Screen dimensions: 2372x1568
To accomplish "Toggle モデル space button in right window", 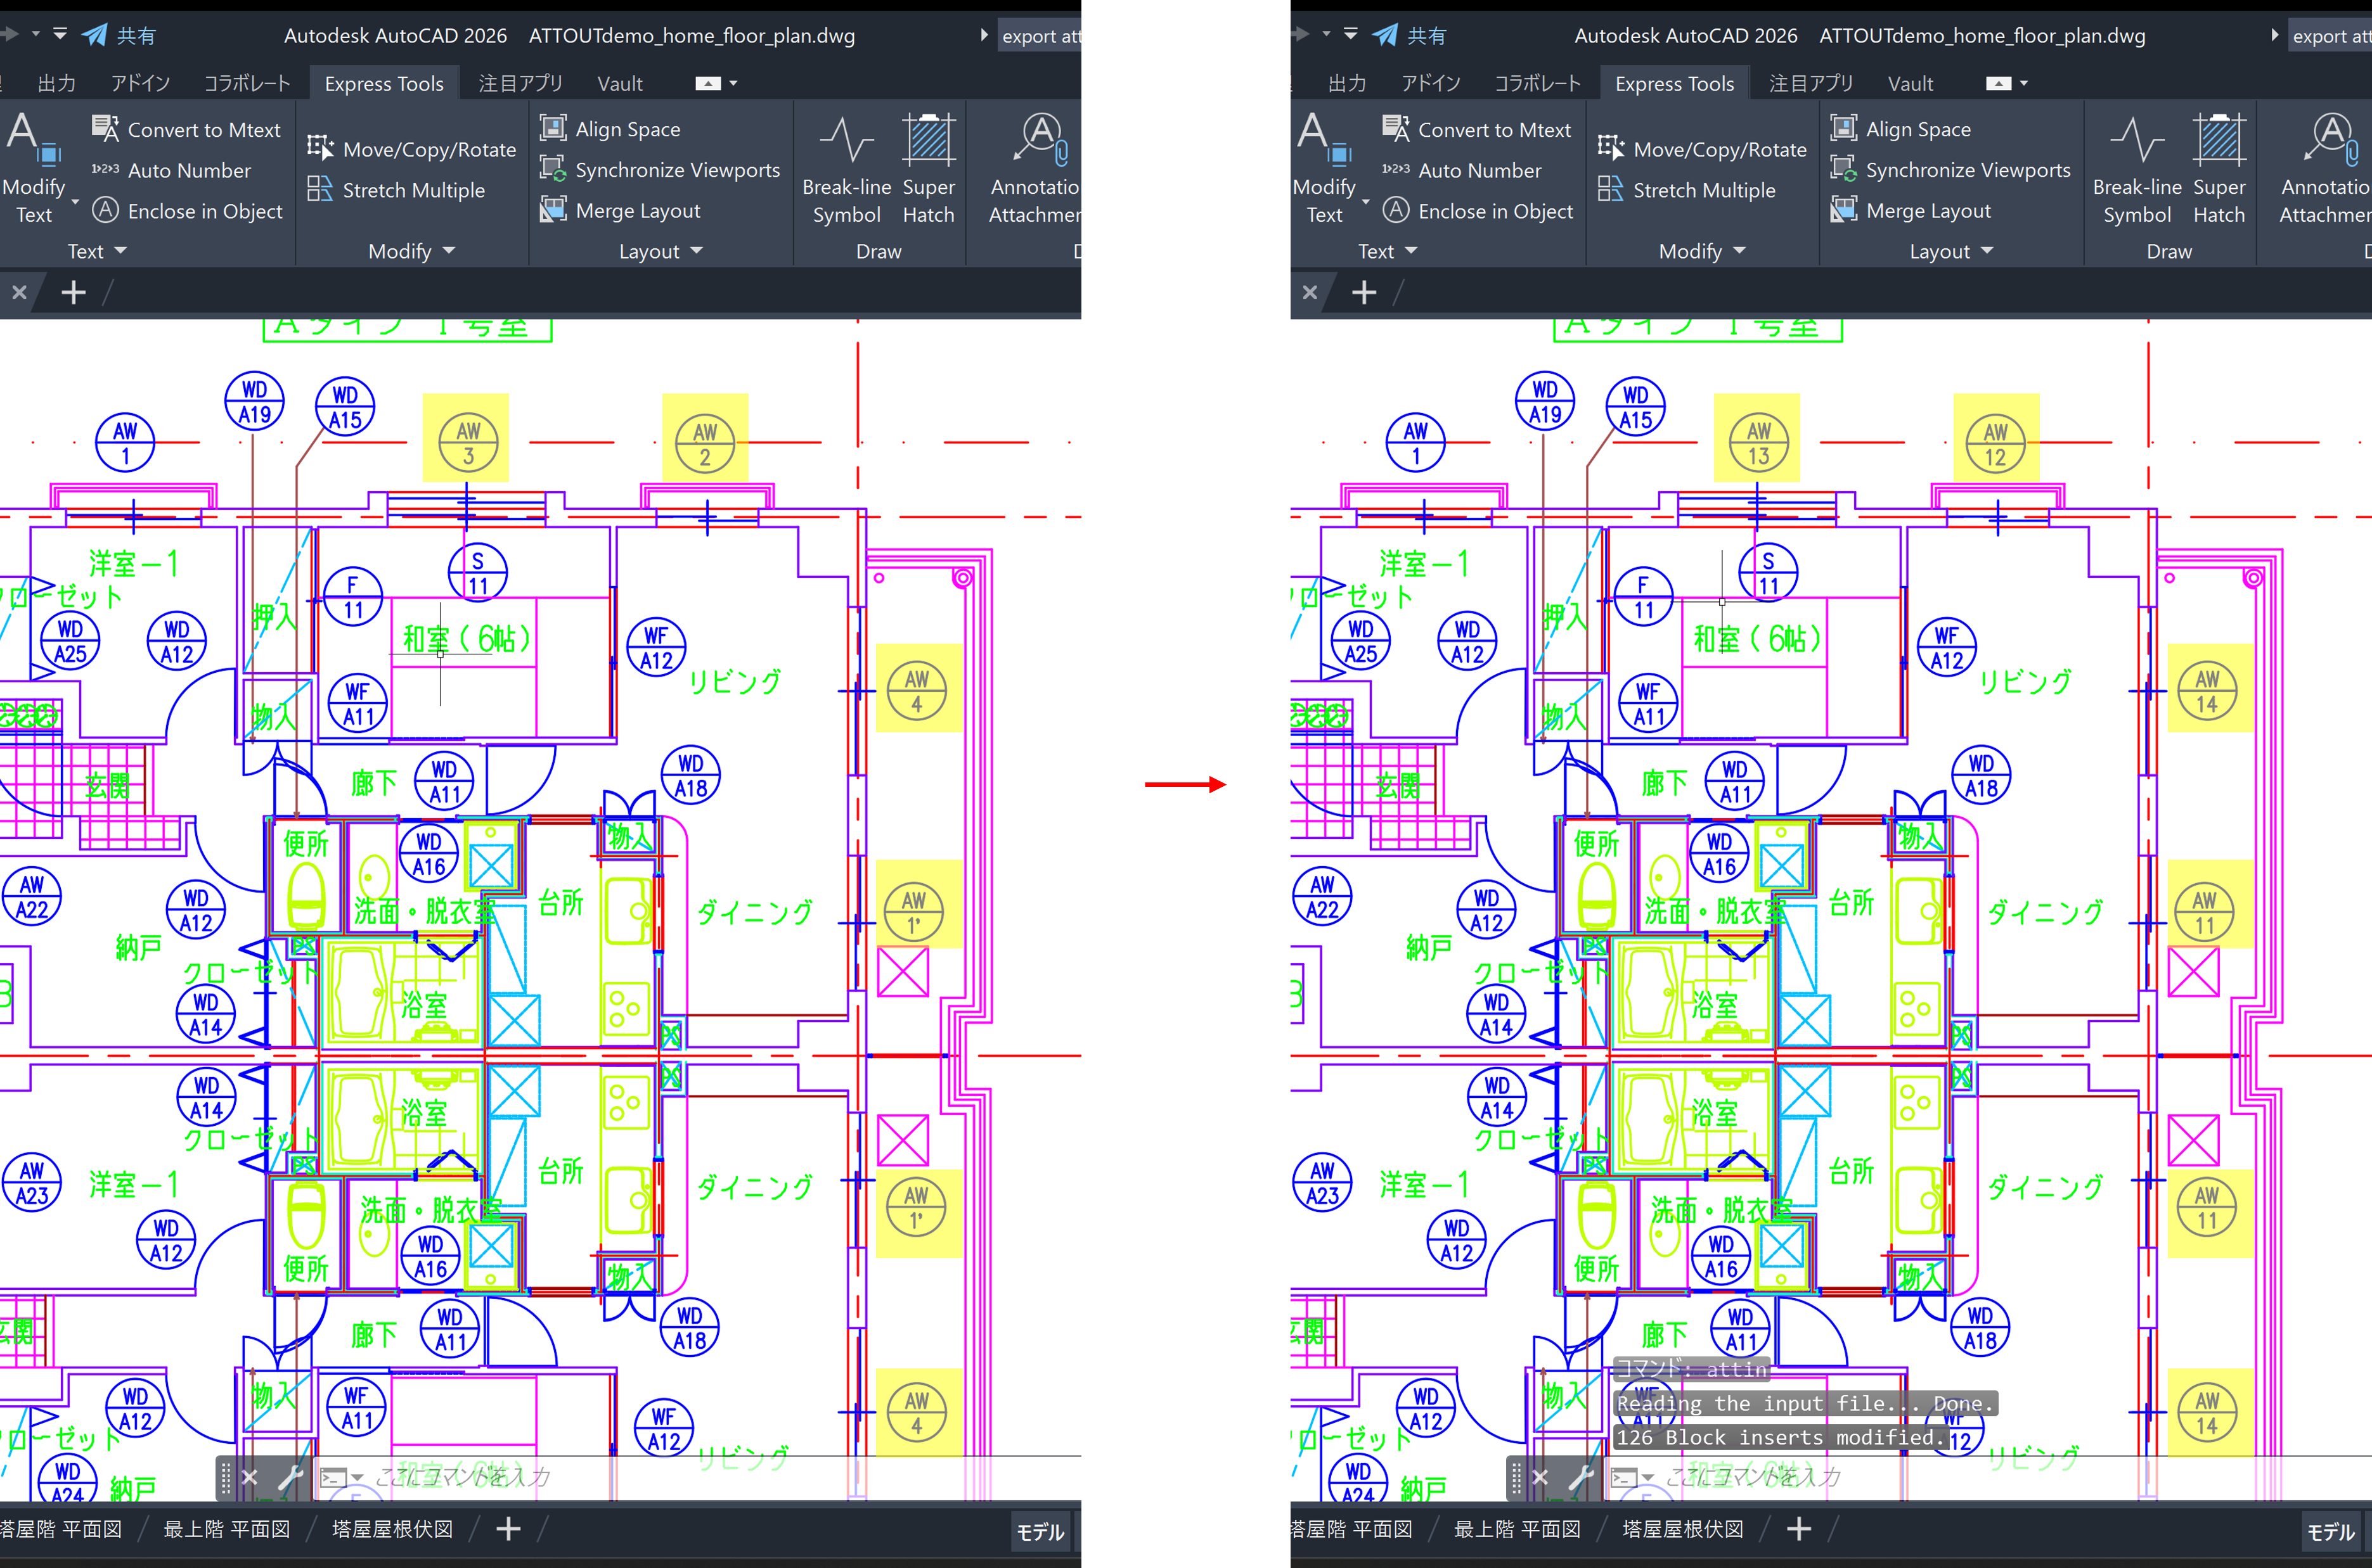I will 2330,1531.
